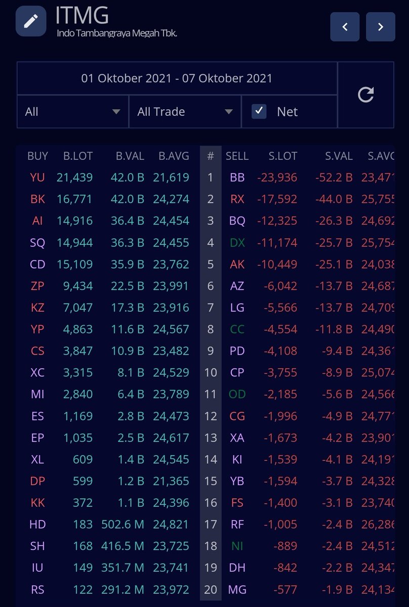The image size is (409, 607).
Task: Sort by B.VAL column header
Action: coord(130,156)
